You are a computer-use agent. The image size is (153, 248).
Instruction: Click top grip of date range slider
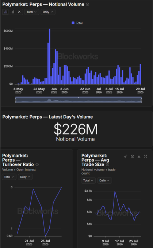[79, 97]
